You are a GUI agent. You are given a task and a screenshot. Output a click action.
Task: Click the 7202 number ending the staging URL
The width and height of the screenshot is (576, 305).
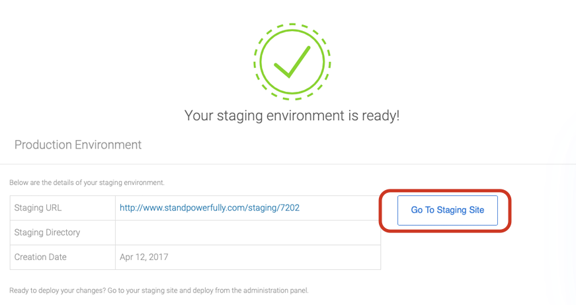click(x=289, y=208)
